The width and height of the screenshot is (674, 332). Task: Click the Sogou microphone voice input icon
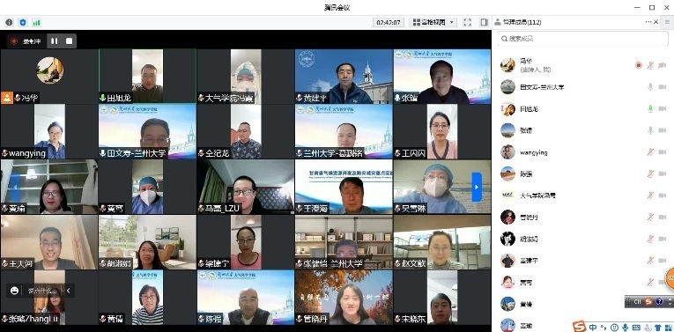626,328
